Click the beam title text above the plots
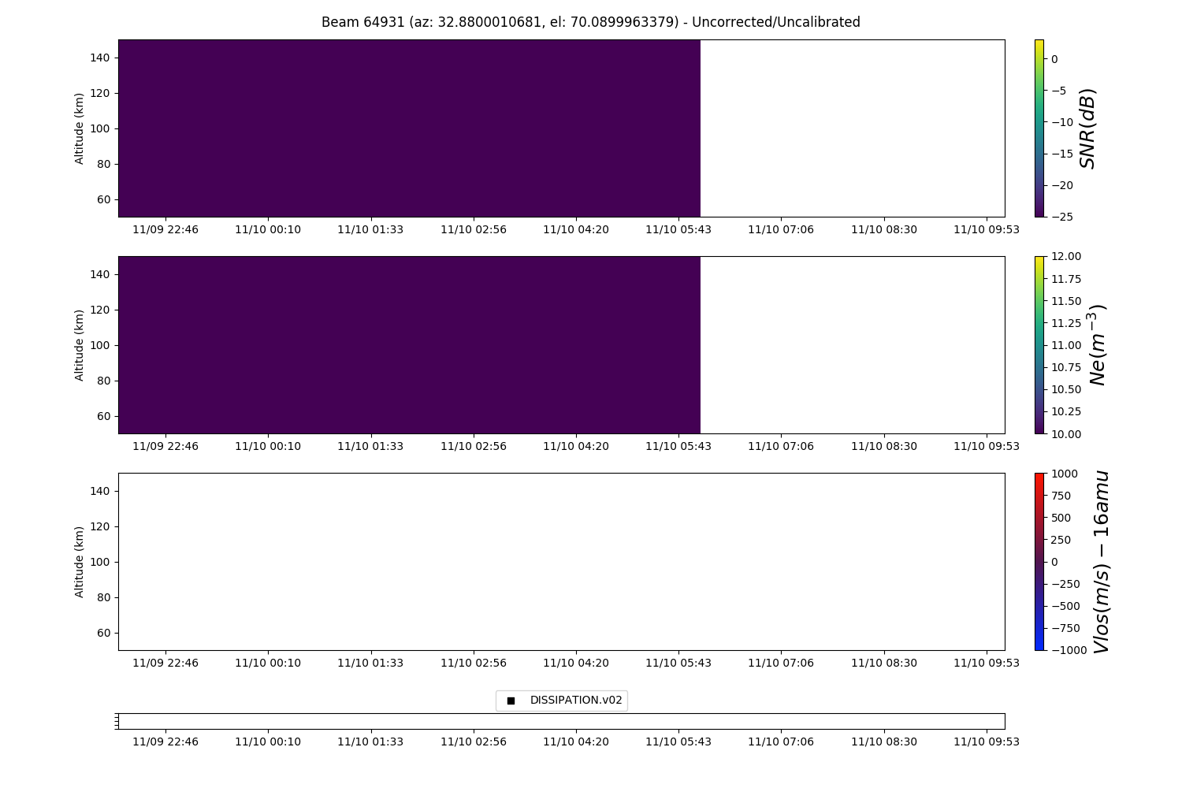1182x788 pixels. (x=591, y=22)
